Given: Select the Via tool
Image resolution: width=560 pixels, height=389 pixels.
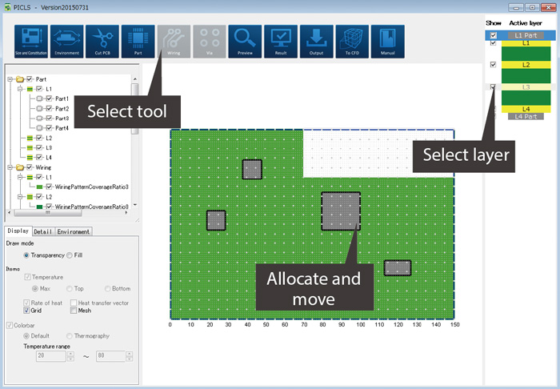Looking at the screenshot, I should 210,42.
